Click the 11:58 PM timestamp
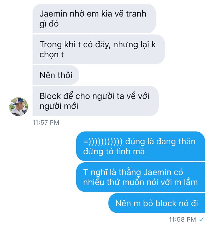214x225 pixels. point(182,219)
